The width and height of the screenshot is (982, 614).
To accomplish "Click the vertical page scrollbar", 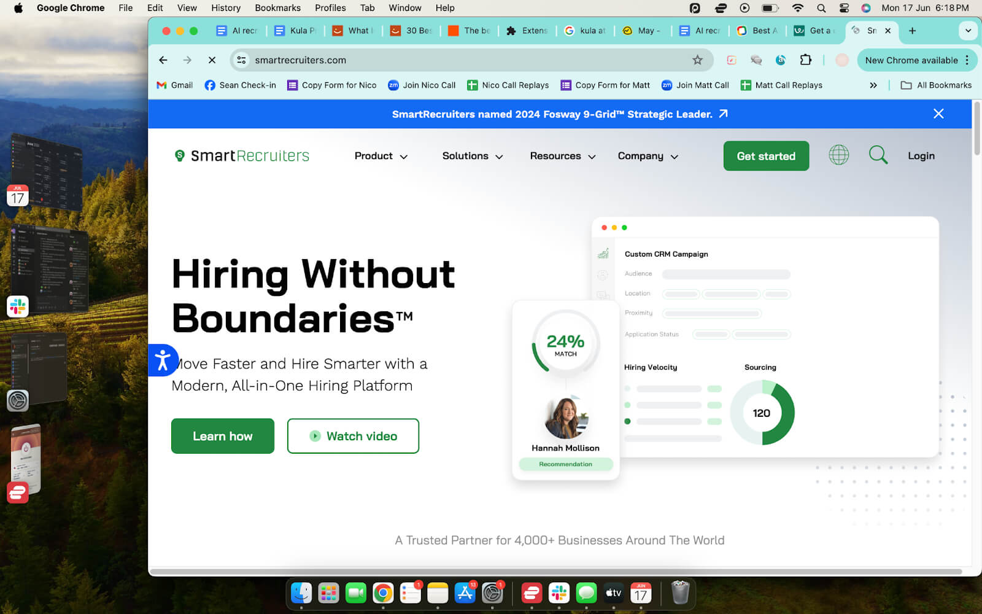I will pyautogui.click(x=977, y=128).
